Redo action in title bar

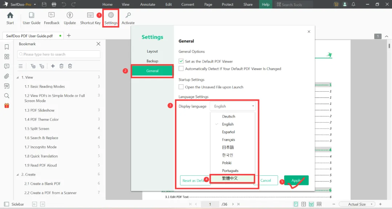tap(73, 4)
